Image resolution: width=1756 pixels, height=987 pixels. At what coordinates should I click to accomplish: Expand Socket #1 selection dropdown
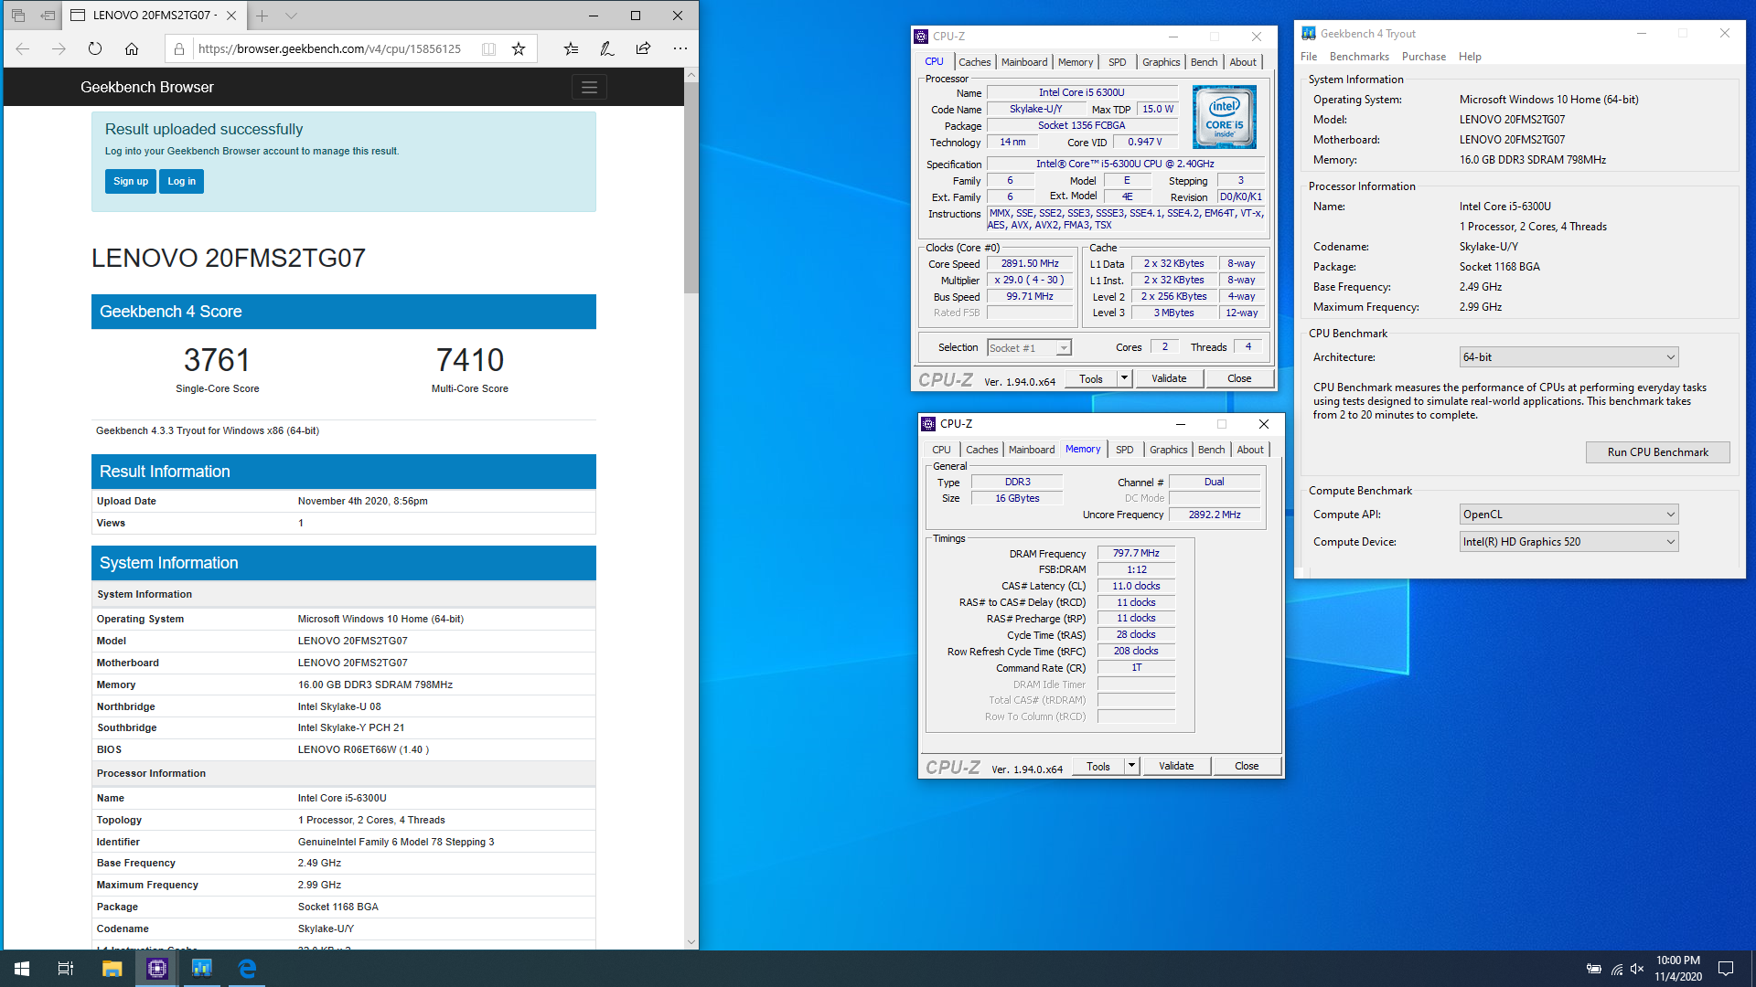click(1064, 348)
